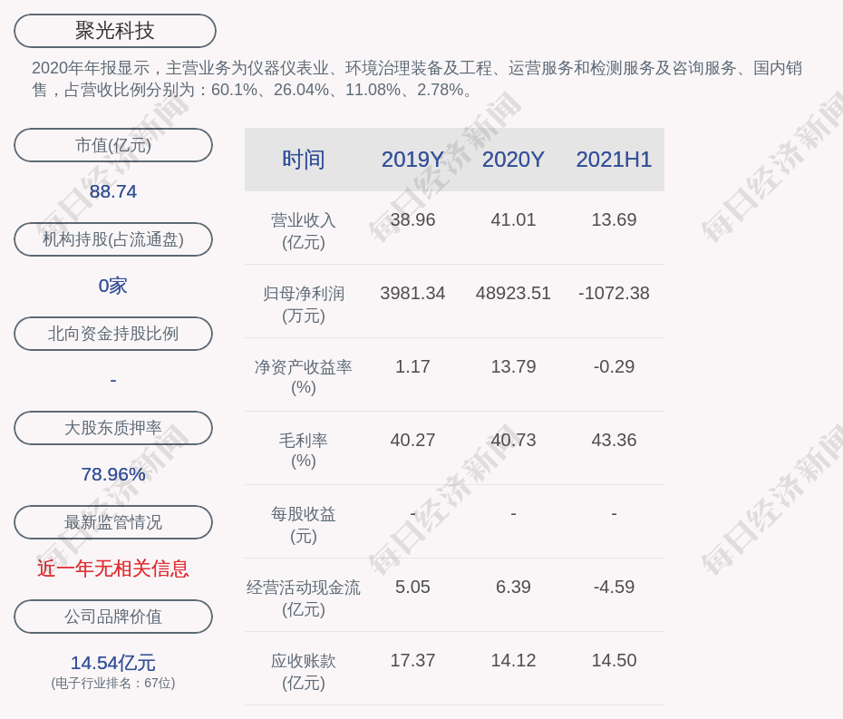This screenshot has height=719, width=843.
Task: Select the 2021H1 column header
Action: 614,160
